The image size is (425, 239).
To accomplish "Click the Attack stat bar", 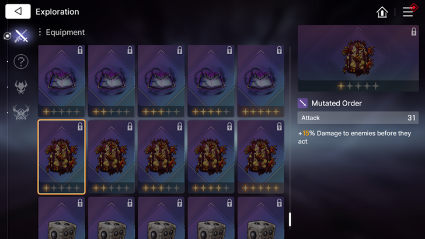I will point(358,118).
